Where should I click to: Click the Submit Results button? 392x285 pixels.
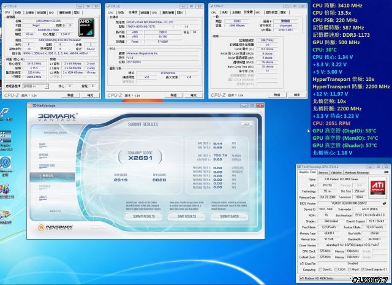144,216
